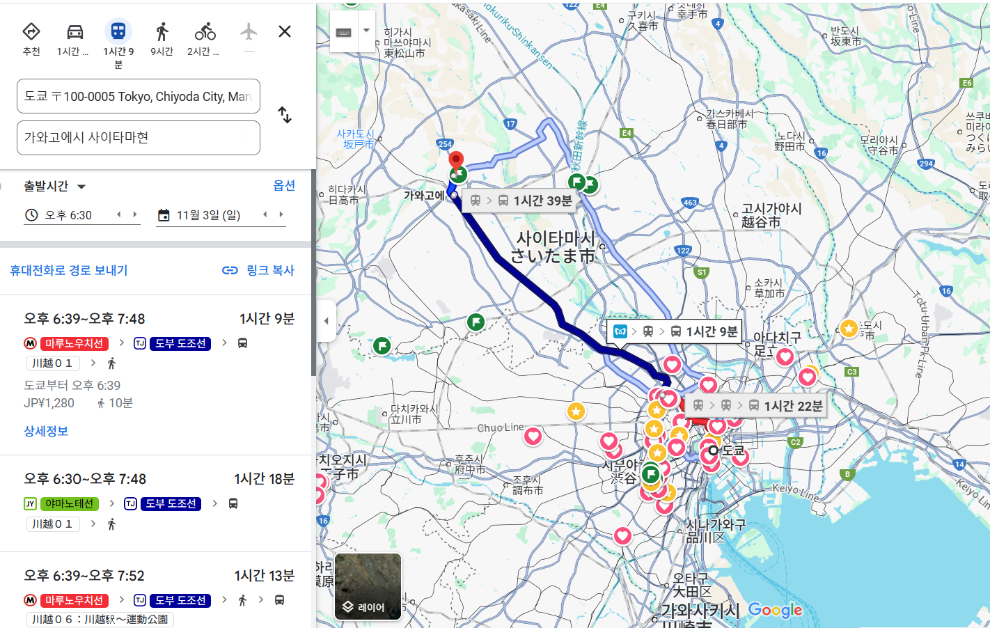The image size is (990, 628).
Task: Click the 도쿄 origin marker on map
Action: pos(713,450)
